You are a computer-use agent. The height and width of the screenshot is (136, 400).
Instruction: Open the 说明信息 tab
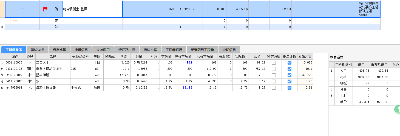pos(229,50)
